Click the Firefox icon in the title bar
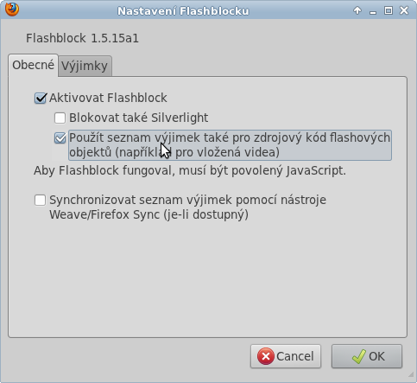Image resolution: width=417 pixels, height=383 pixels. (12, 10)
